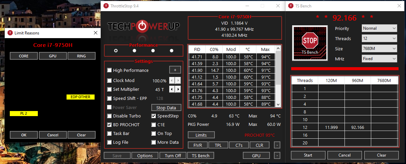Click the TechPowerUp logo
This screenshot has width=406, height=164.
(x=144, y=27)
